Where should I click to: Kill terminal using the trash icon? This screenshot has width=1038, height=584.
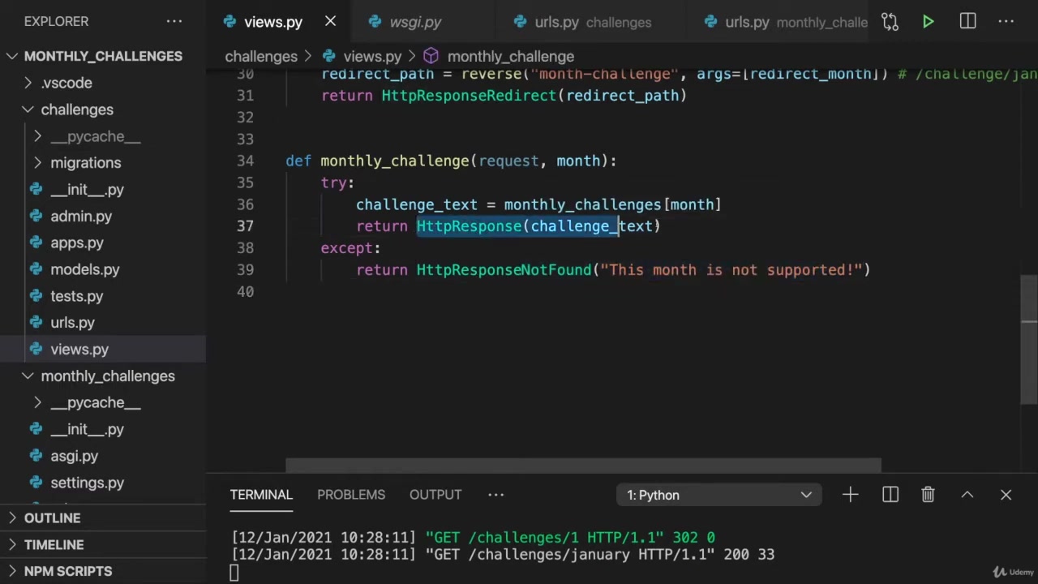928,495
